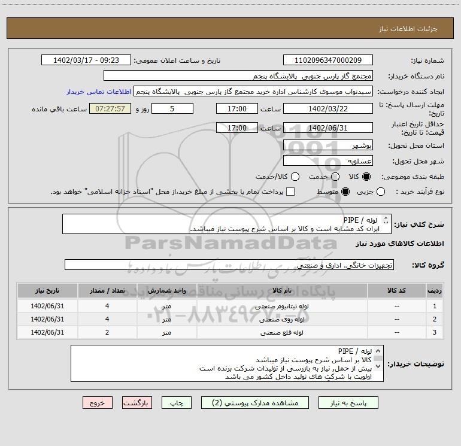Click the بازگشت back button
Image resolution: width=461 pixels, height=446 pixels.
[137, 403]
